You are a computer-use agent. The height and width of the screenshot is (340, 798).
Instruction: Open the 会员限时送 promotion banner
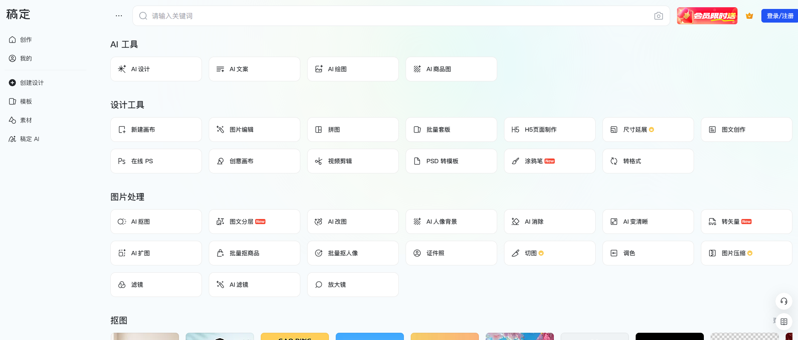tap(707, 16)
